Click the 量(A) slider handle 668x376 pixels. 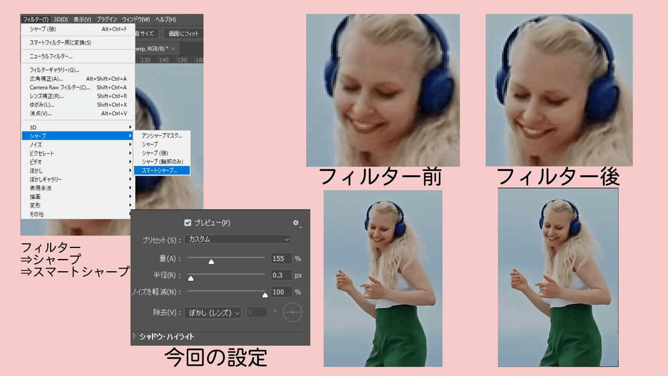(x=211, y=261)
